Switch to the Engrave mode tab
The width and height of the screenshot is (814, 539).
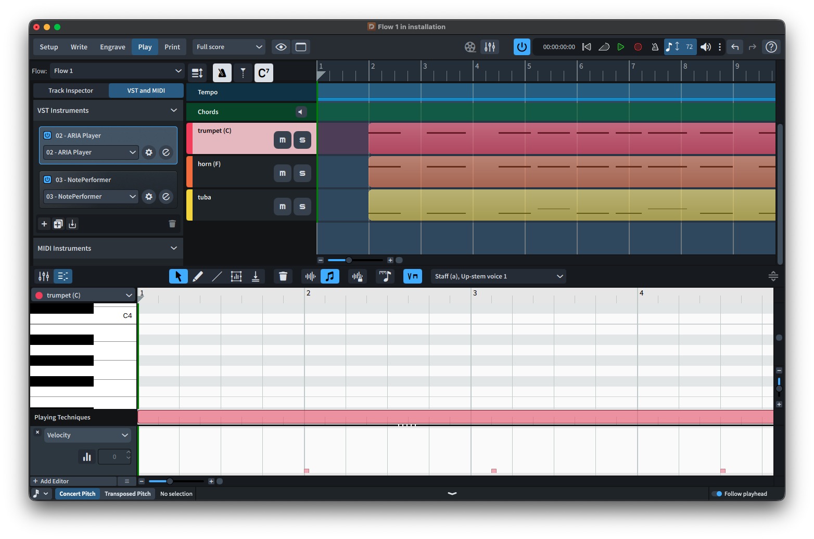[x=112, y=47]
